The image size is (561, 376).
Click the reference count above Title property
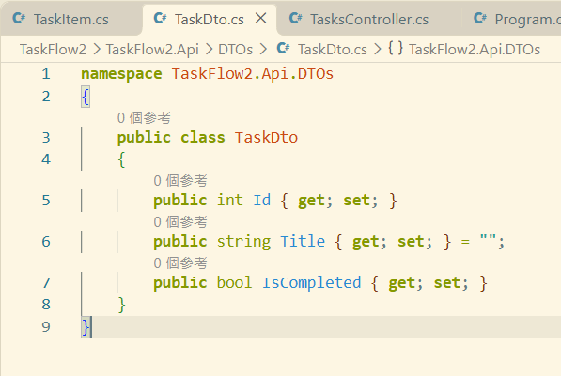180,222
